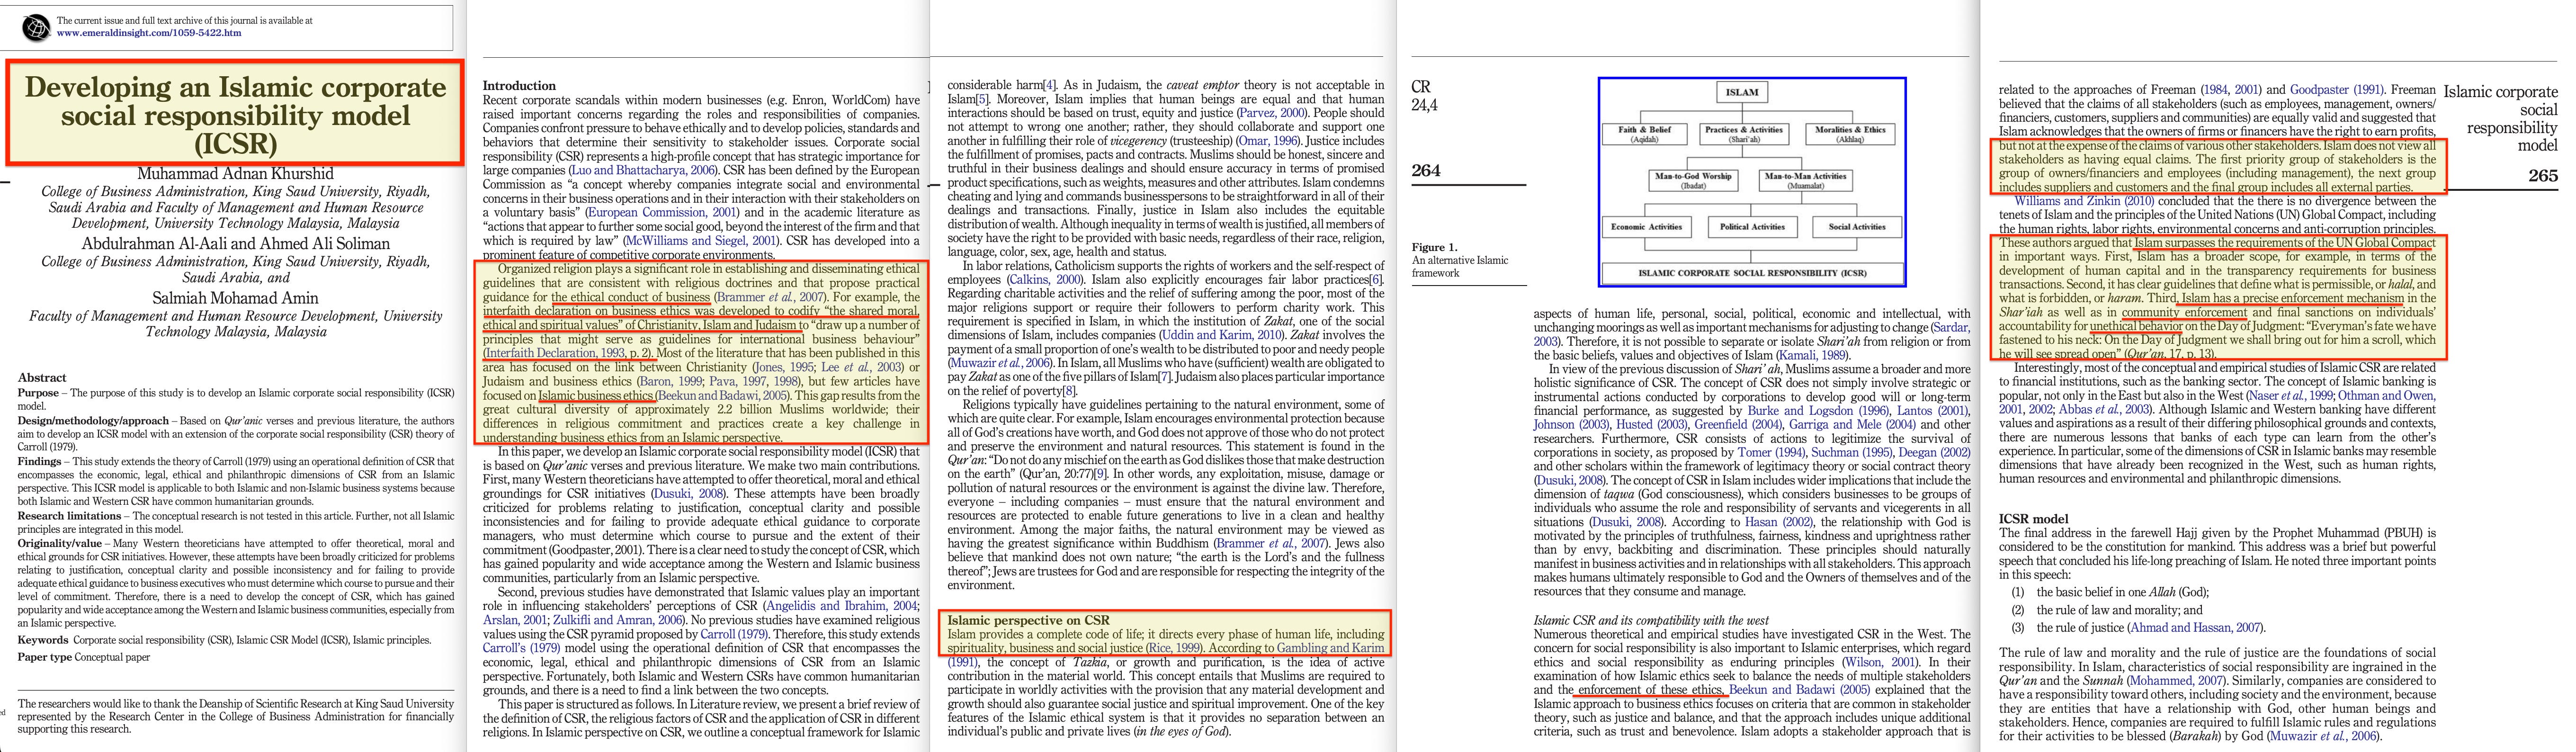
Task: Open the 'Williams and Zinkin (2010)' citation
Action: point(2083,201)
